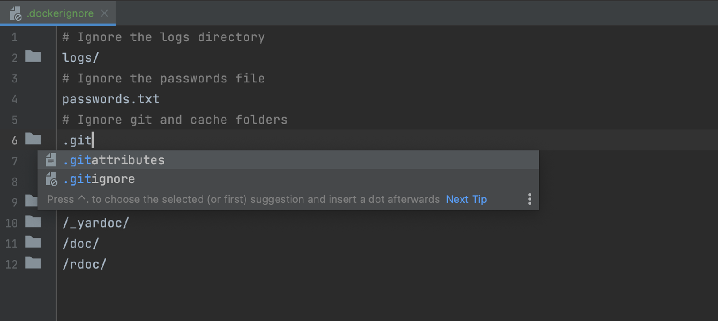Image resolution: width=718 pixels, height=321 pixels.
Task: Place cursor on the passwords.txt line
Action: [111, 99]
